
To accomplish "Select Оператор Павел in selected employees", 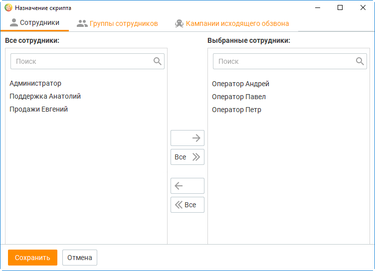I will 239,97.
